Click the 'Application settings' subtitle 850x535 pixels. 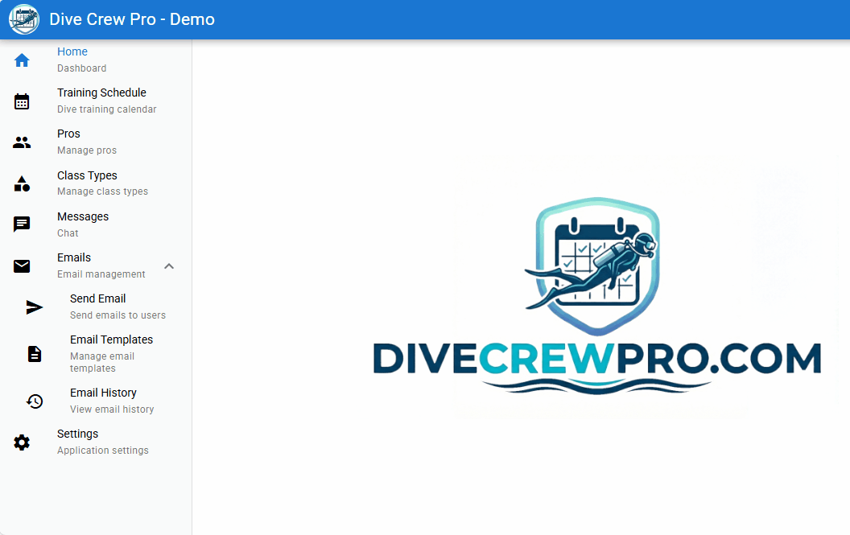point(103,451)
